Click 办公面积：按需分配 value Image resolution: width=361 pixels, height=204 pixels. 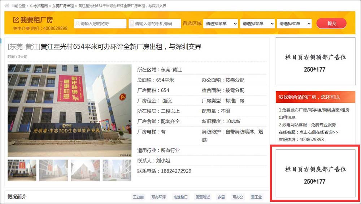pyautogui.click(x=235, y=80)
